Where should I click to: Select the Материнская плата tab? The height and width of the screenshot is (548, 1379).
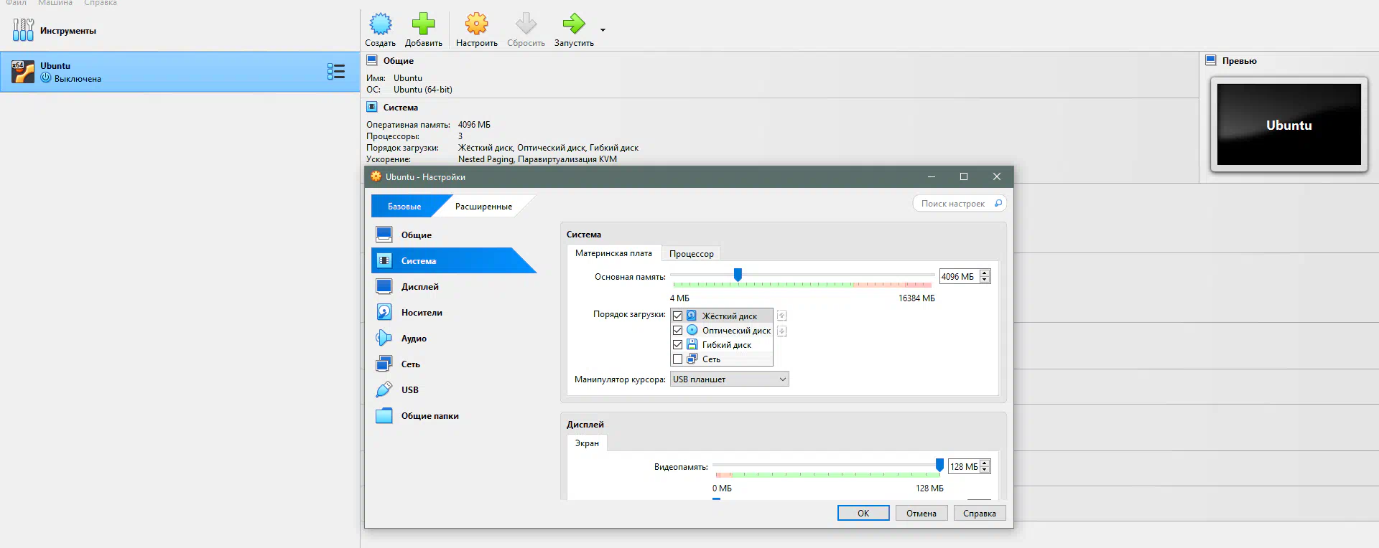point(613,253)
